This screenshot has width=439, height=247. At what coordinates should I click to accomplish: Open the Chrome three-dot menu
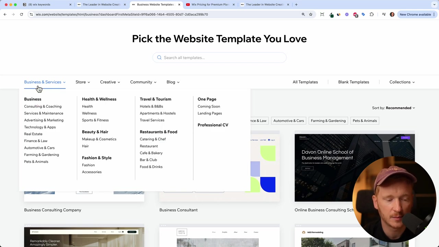point(434,14)
